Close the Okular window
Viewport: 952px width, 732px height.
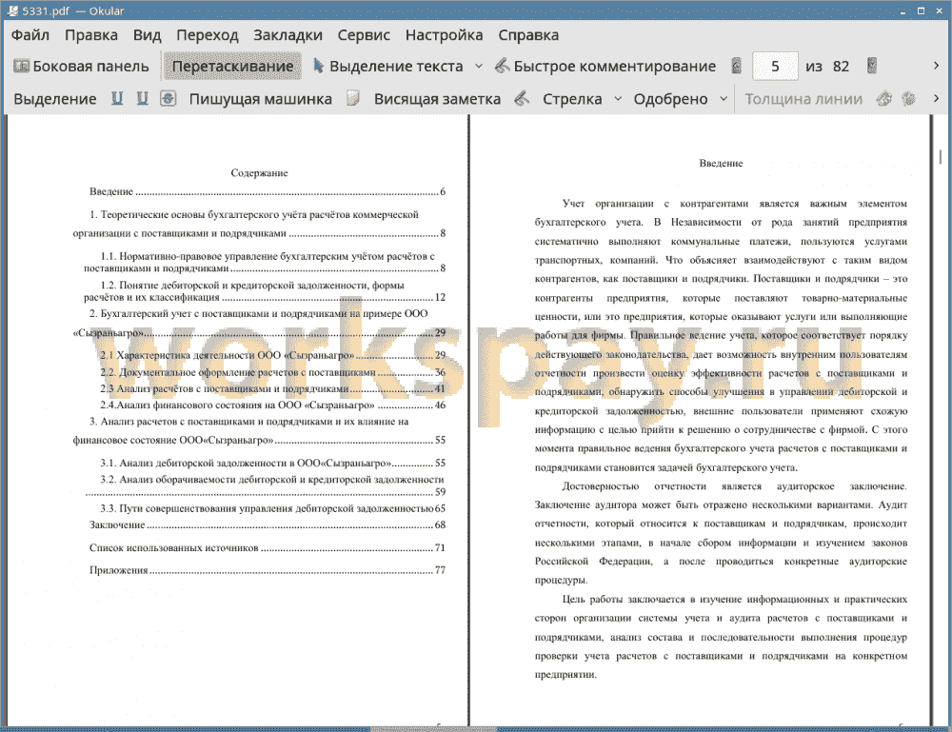tap(939, 10)
